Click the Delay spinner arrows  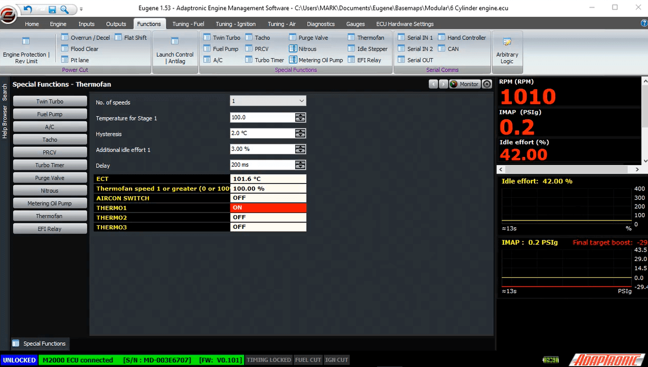pyautogui.click(x=300, y=165)
